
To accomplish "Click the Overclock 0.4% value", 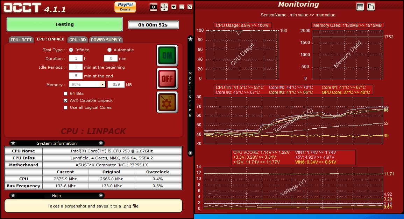I will 158,179.
